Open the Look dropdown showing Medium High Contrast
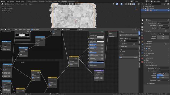This screenshot has height=95, width=170. click(163, 73)
